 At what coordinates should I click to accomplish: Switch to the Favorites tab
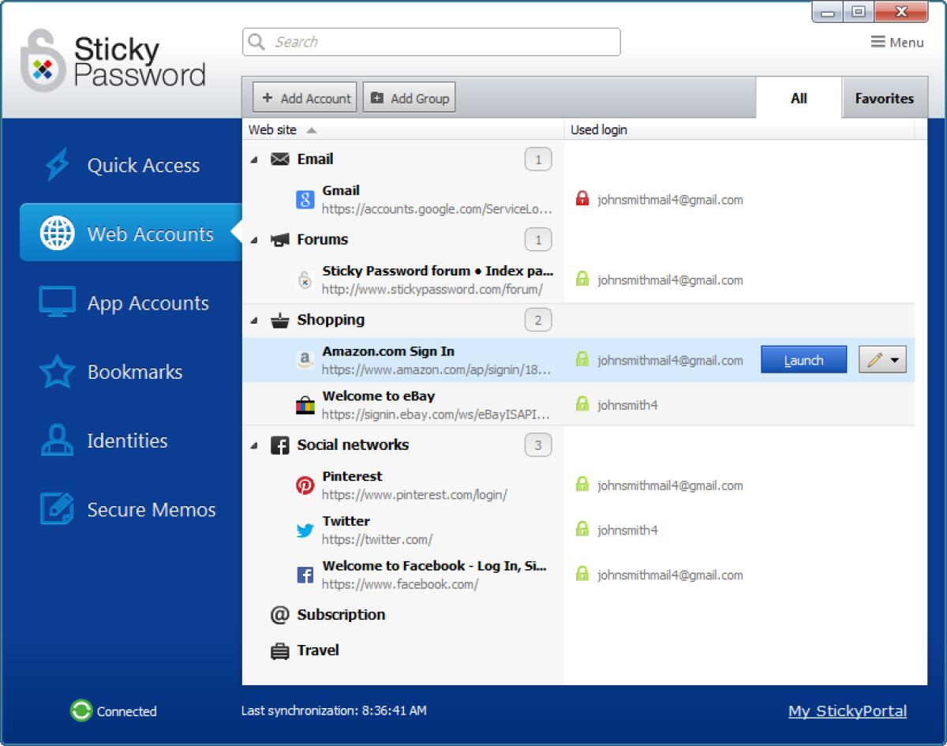click(x=884, y=98)
